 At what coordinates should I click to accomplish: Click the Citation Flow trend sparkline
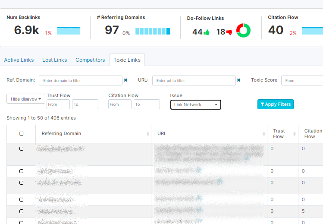pyautogui.click(x=312, y=31)
